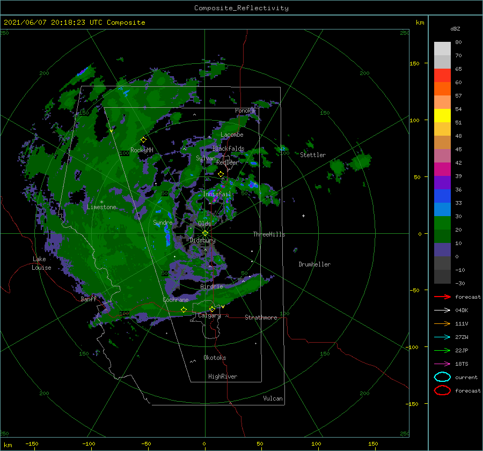The width and height of the screenshot is (483, 451).
Task: Click the Okotoks city label
Action: 215,358
